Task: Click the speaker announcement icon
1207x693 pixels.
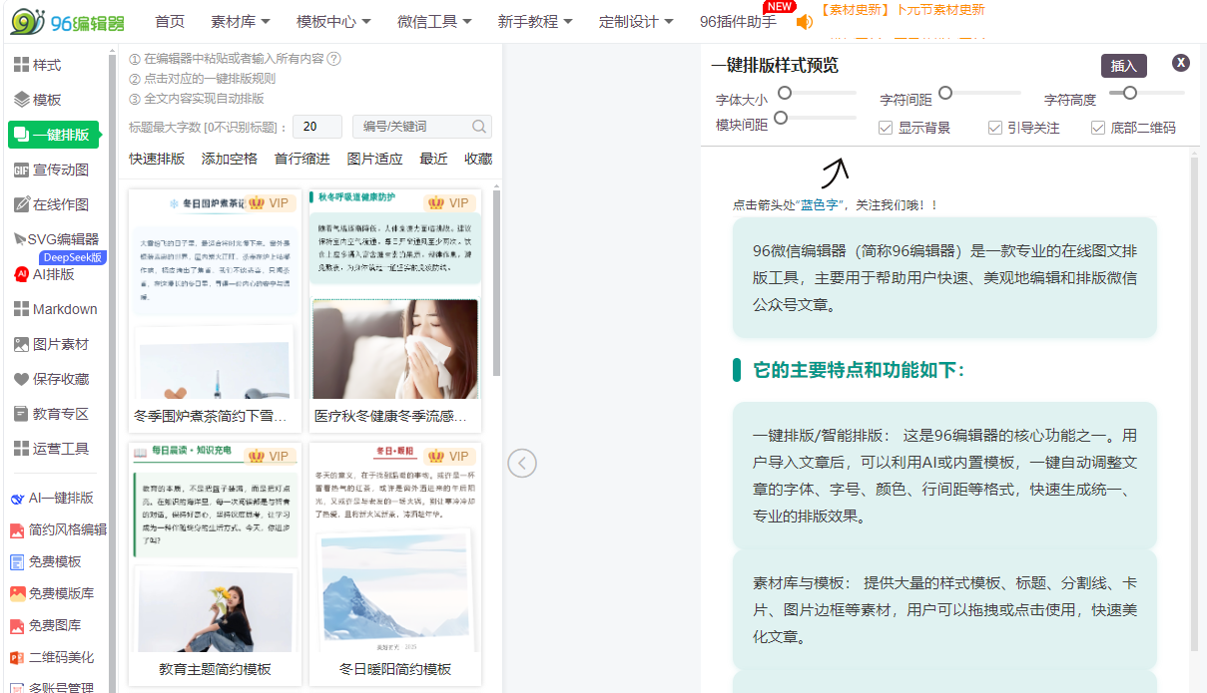Action: pyautogui.click(x=804, y=22)
